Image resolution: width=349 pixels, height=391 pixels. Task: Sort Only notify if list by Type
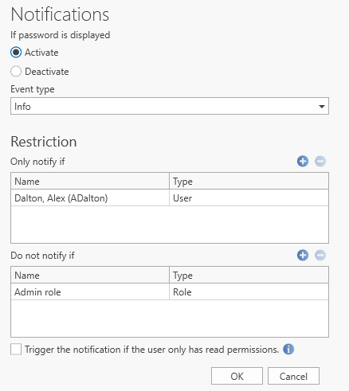click(249, 182)
